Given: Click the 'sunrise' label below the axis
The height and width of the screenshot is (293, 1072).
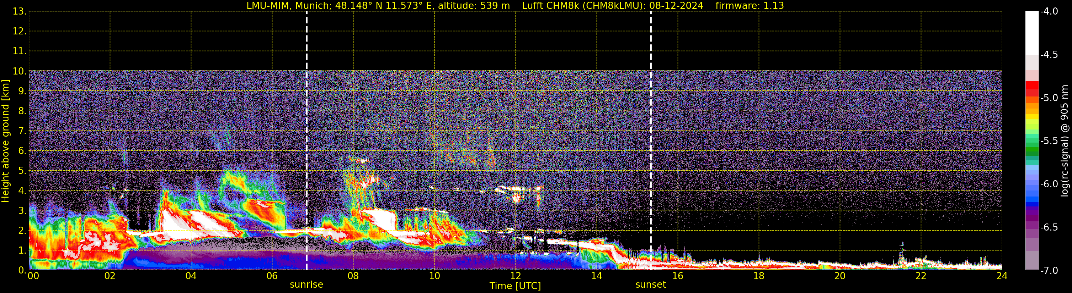Looking at the screenshot, I should pyautogui.click(x=306, y=285).
